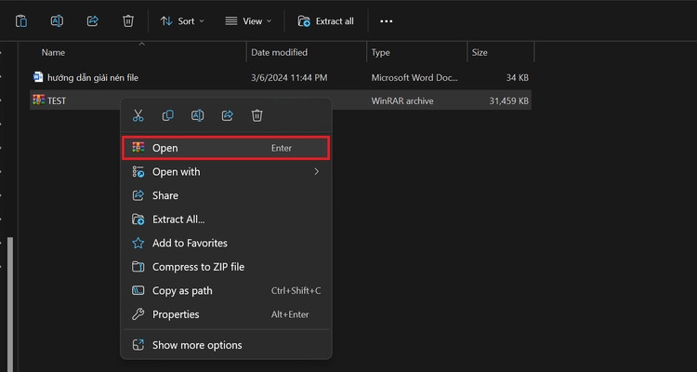The height and width of the screenshot is (372, 697).
Task: Select Compress to ZIP file
Action: click(198, 267)
